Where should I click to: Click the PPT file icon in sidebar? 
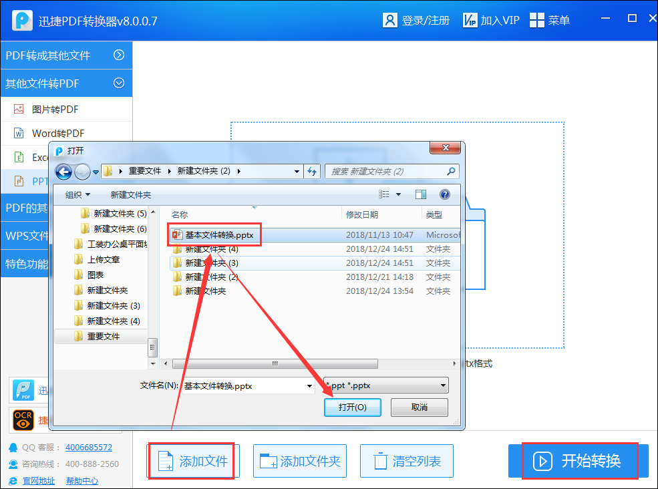19,181
